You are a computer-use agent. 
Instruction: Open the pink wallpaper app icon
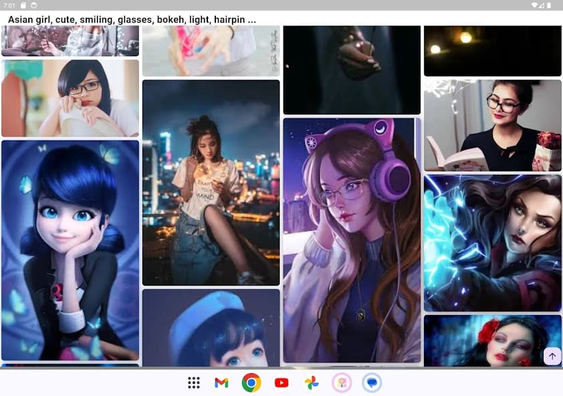(x=341, y=383)
